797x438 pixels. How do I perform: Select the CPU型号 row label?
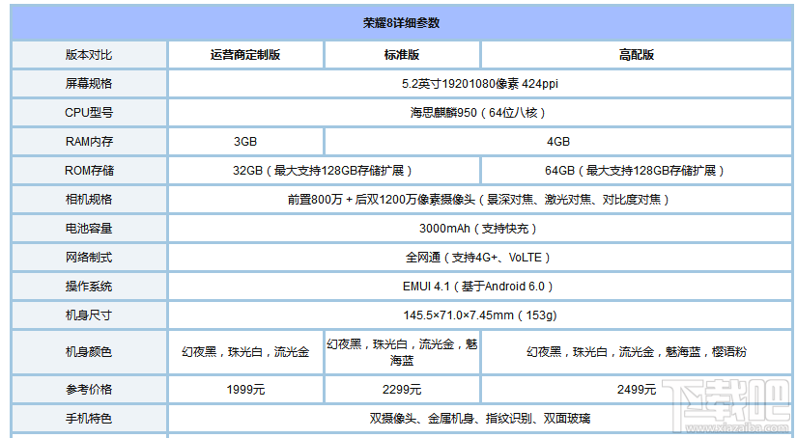point(89,113)
